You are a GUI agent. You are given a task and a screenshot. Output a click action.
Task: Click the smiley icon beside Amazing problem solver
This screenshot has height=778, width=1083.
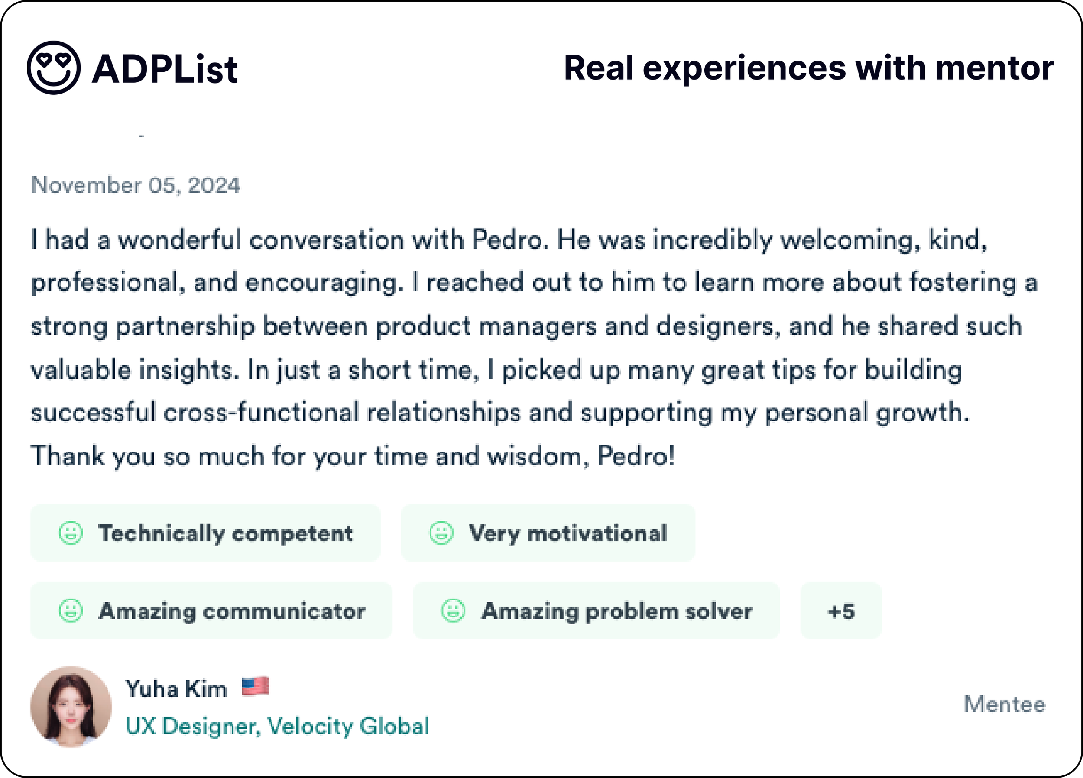pos(453,610)
